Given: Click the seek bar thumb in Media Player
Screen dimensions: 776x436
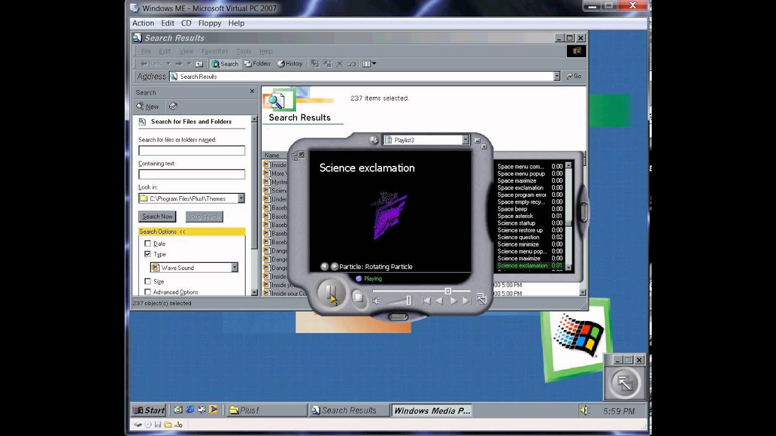Looking at the screenshot, I should [x=448, y=291].
